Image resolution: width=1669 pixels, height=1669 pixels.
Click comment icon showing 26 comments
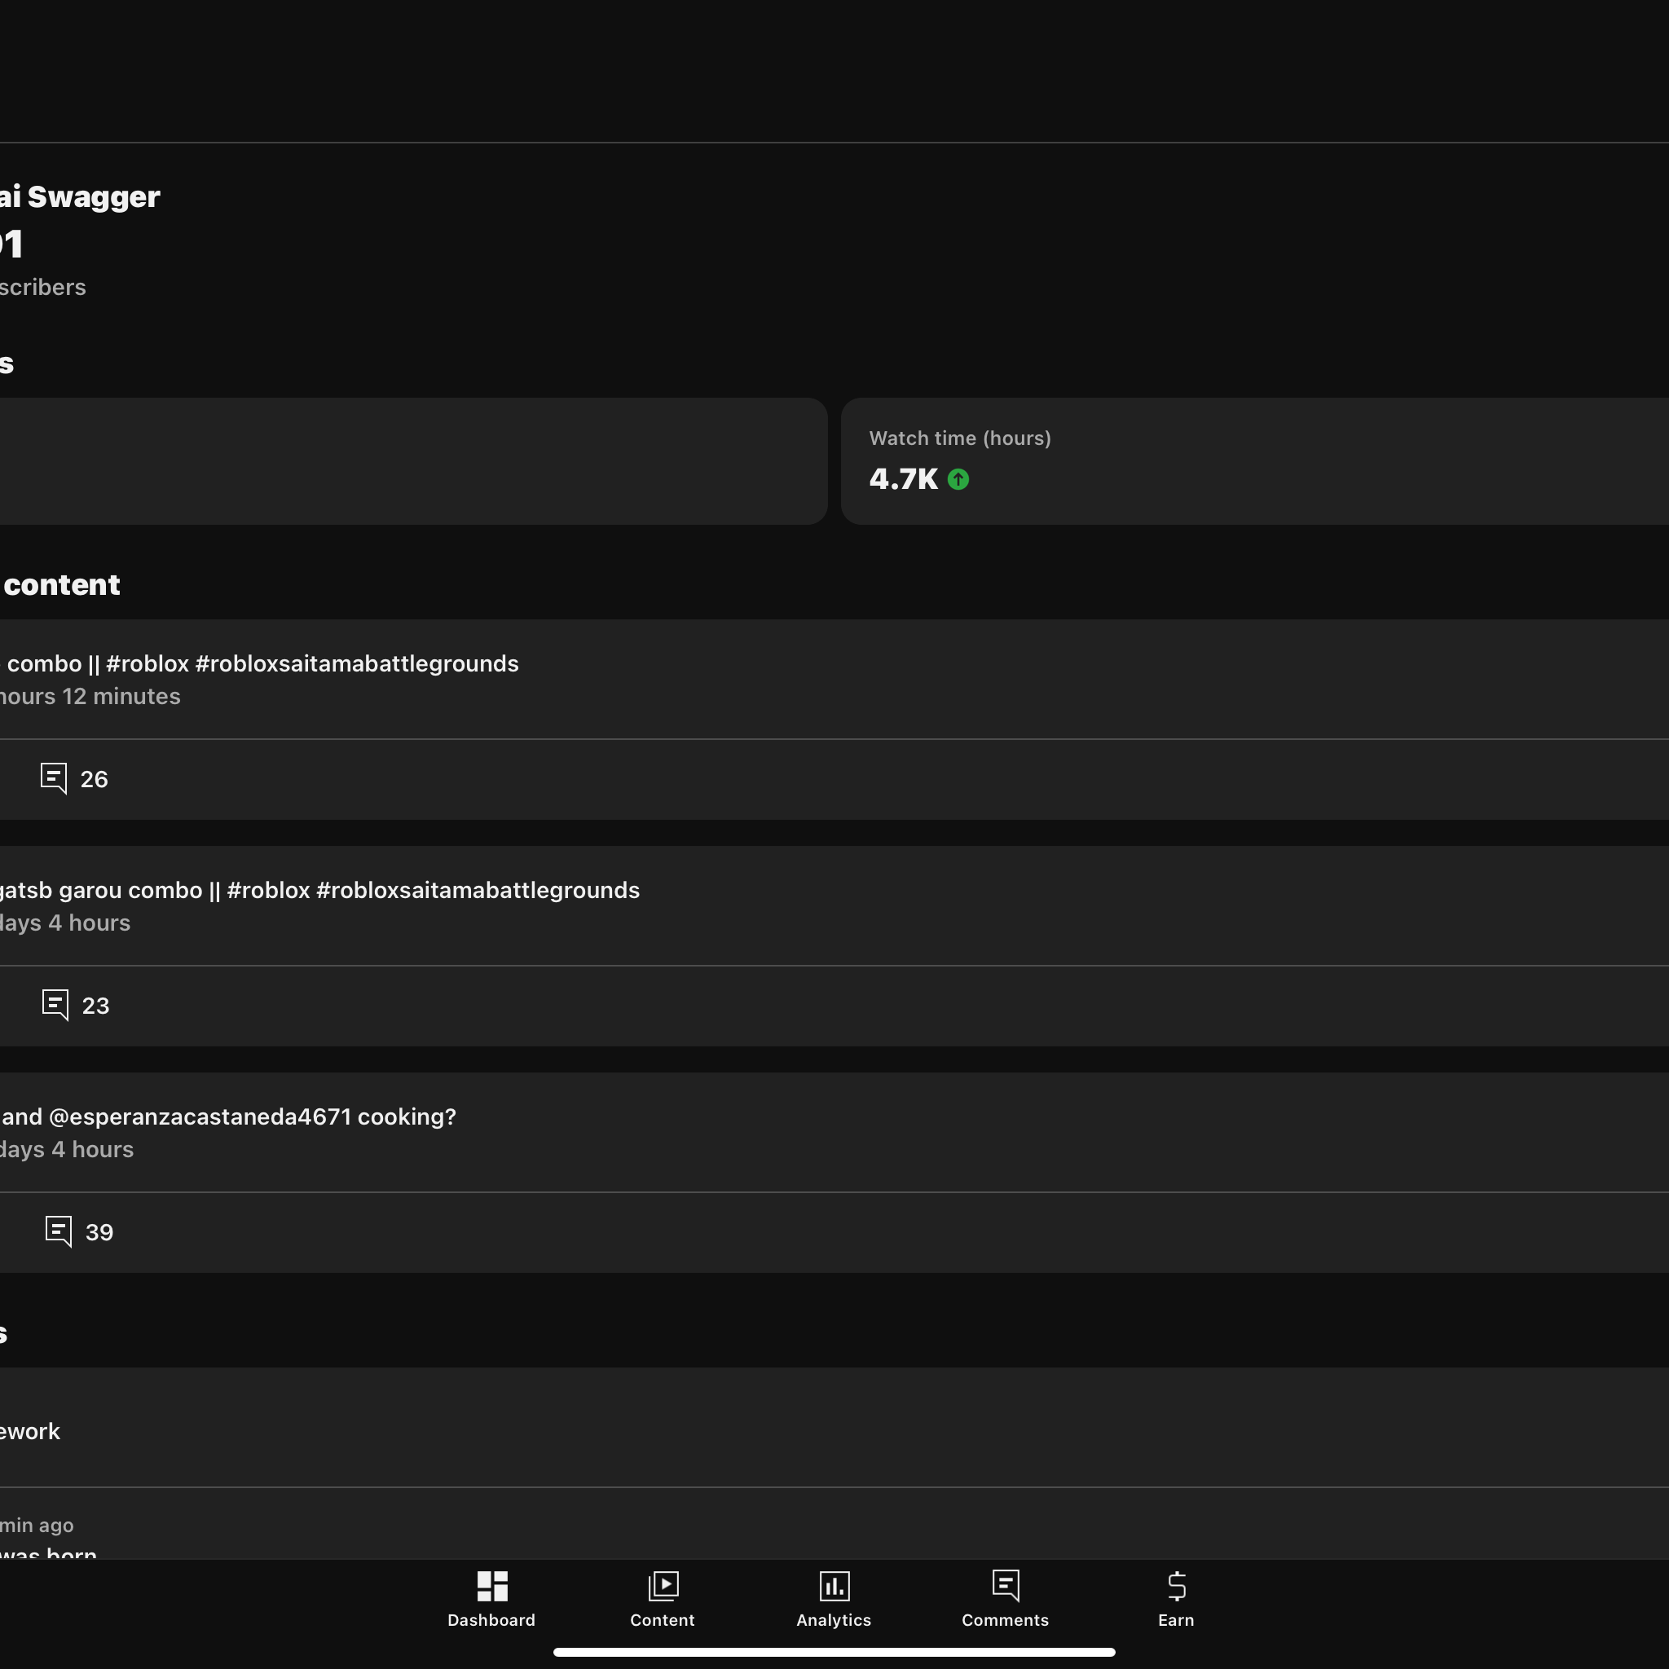pos(54,778)
